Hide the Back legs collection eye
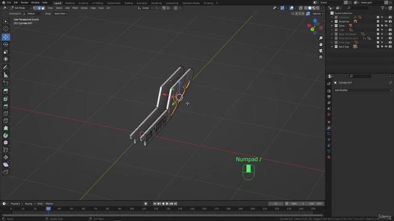Viewport: 394px width, 221px height. coord(386,47)
